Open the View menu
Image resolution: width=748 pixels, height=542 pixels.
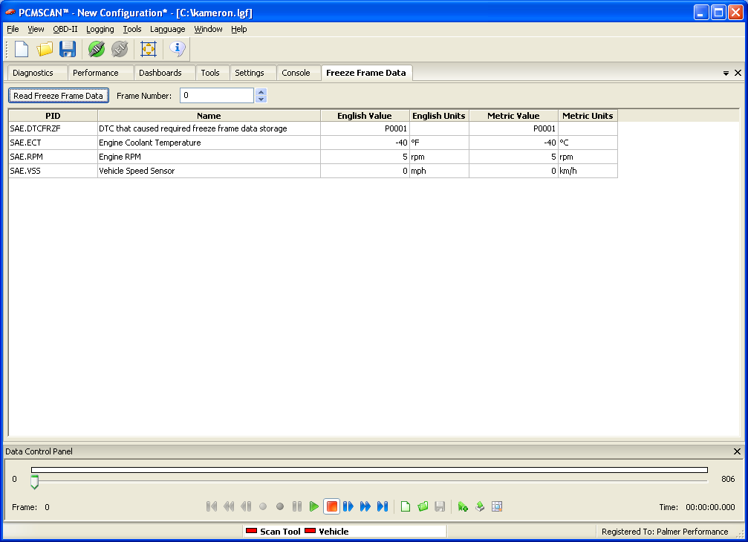[36, 29]
